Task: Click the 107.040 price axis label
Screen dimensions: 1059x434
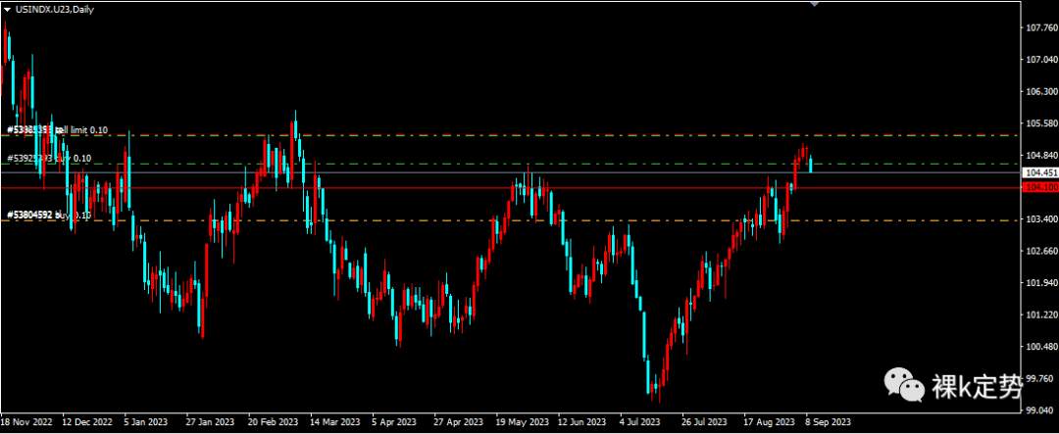Action: tap(1040, 60)
